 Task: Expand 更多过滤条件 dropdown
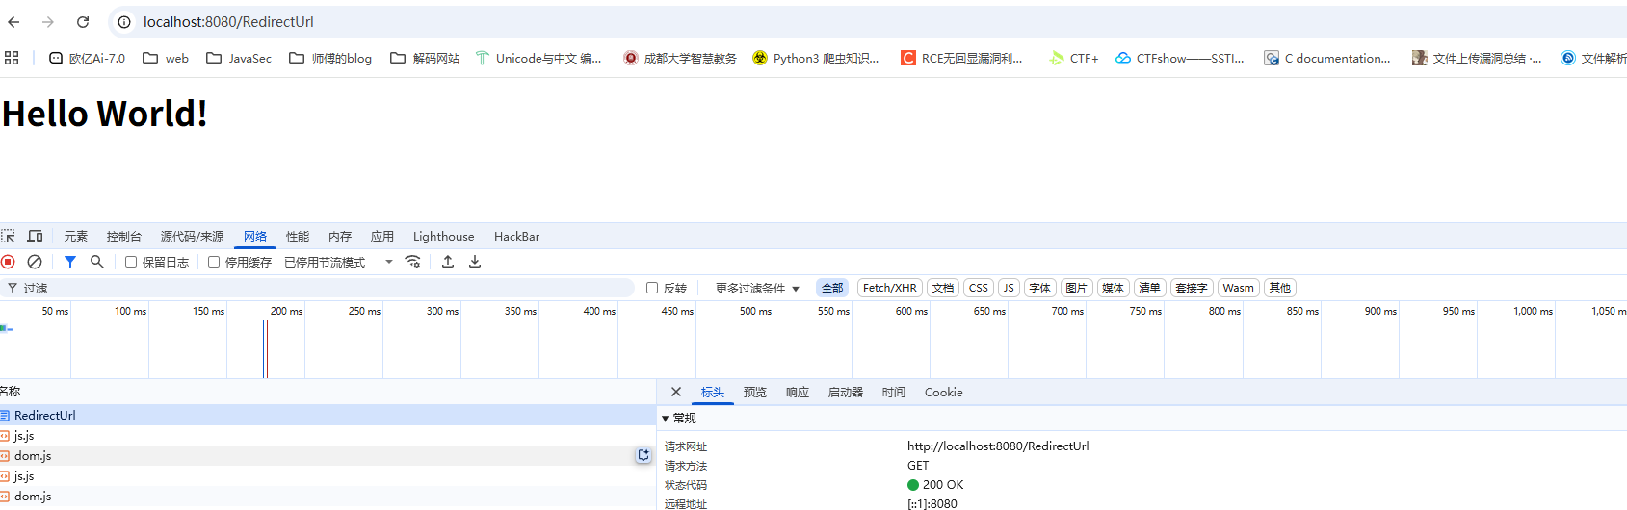point(757,289)
